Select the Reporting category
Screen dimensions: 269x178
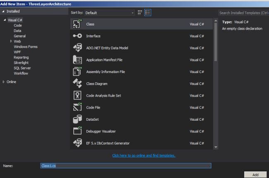pyautogui.click(x=21, y=57)
